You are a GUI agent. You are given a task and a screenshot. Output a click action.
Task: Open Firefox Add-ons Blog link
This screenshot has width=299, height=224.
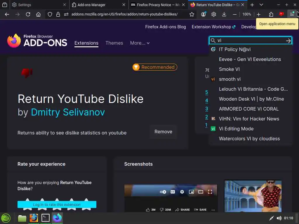pos(166,27)
